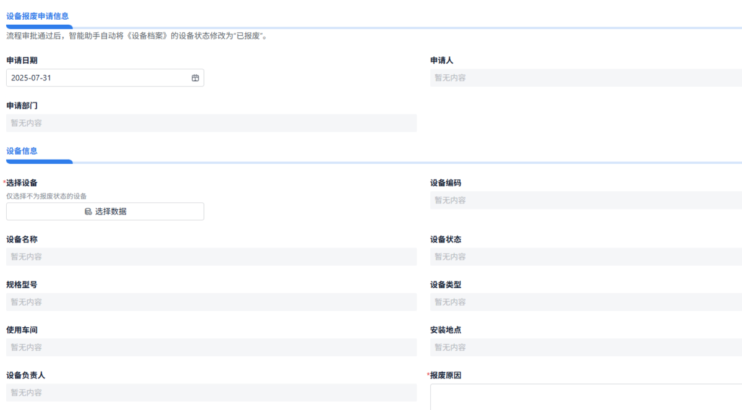Click the 安装地点 field
The image size is (742, 410).
581,347
